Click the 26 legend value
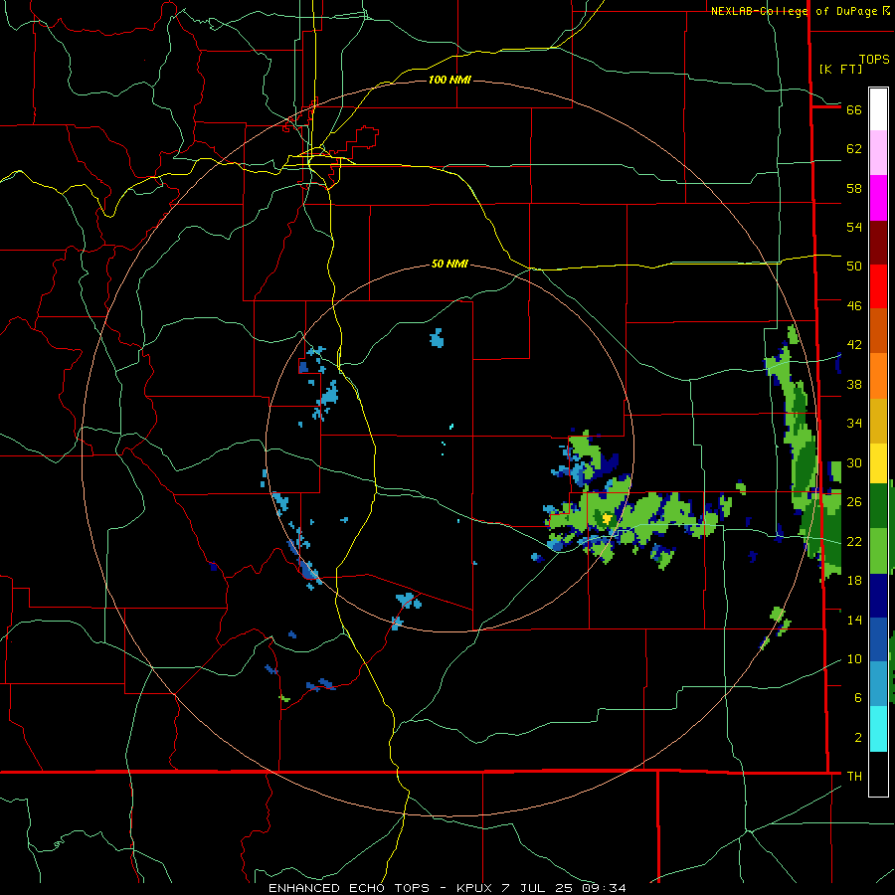The image size is (895, 895). pyautogui.click(x=854, y=502)
